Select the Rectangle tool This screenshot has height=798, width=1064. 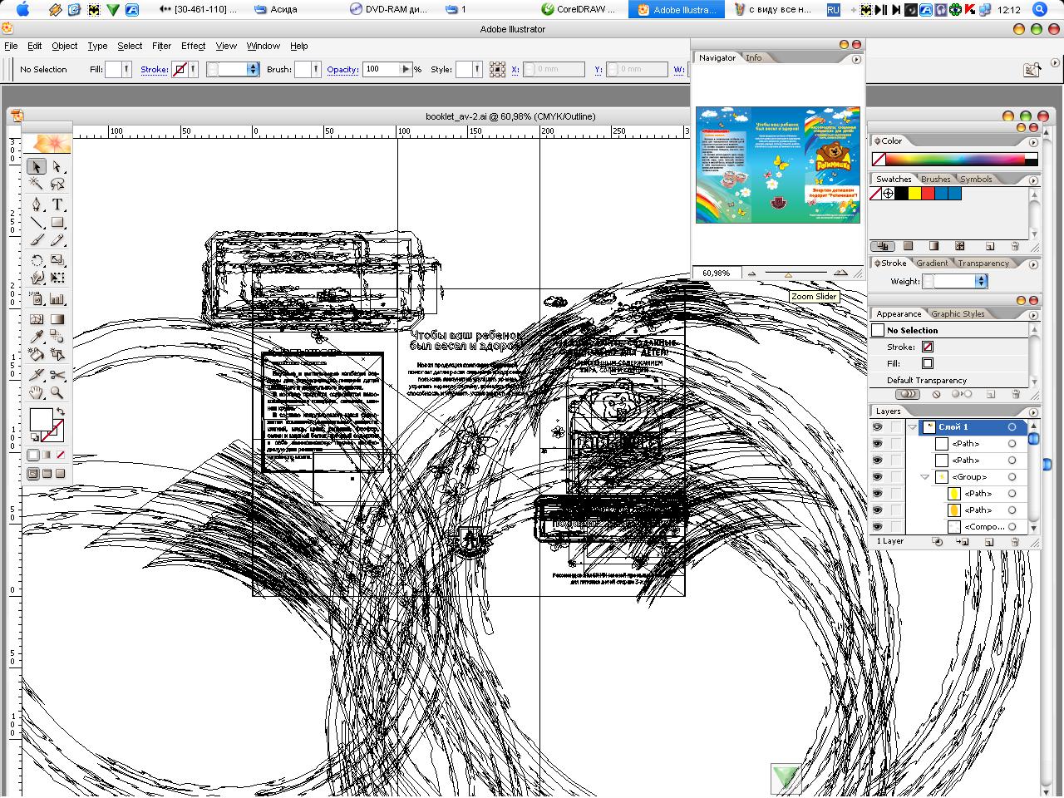click(57, 222)
